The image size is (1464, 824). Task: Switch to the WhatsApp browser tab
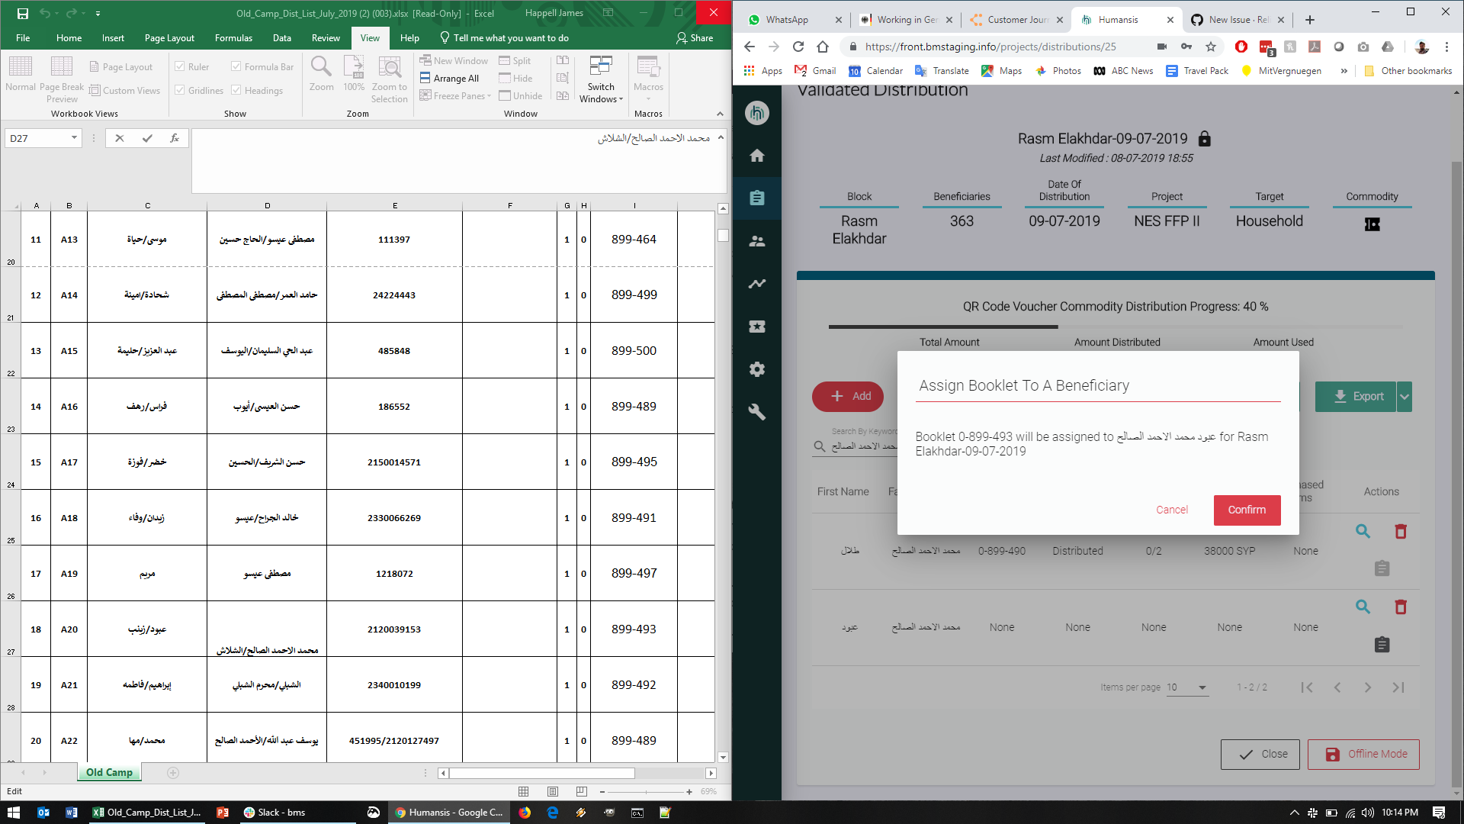(x=787, y=20)
